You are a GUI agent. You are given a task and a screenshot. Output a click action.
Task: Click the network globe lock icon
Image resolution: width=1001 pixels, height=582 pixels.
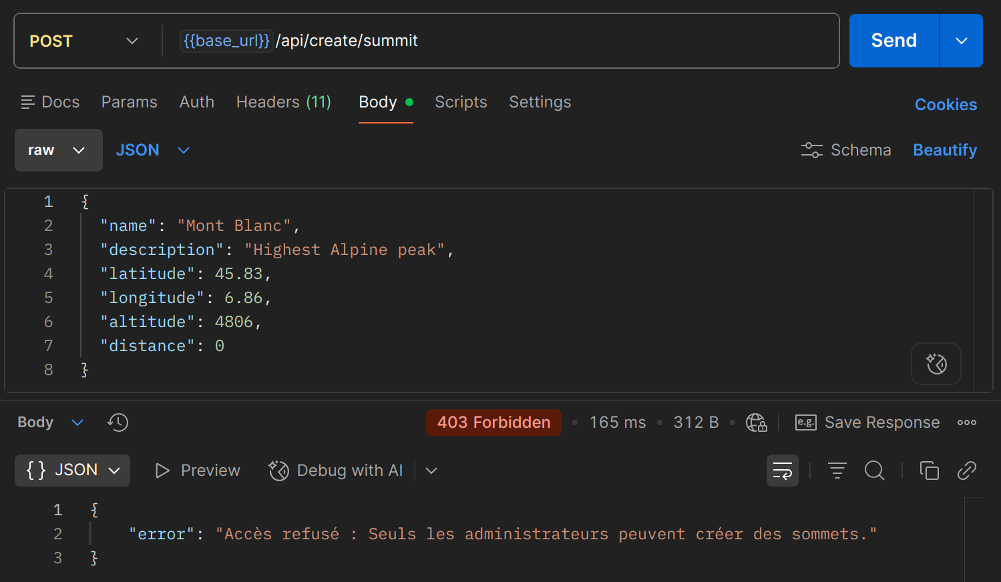pyautogui.click(x=756, y=422)
